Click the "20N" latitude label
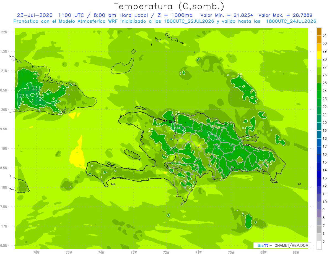This screenshot has height=256, width=332. coord(5,110)
